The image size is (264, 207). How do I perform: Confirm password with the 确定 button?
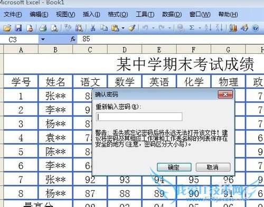pos(174,167)
